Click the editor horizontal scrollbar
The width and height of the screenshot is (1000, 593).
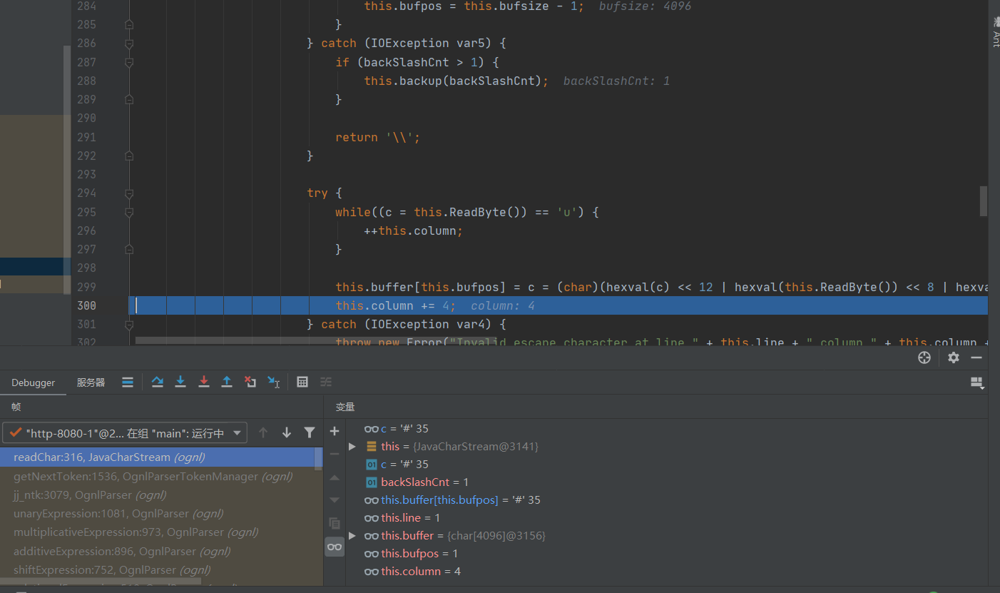pos(315,340)
